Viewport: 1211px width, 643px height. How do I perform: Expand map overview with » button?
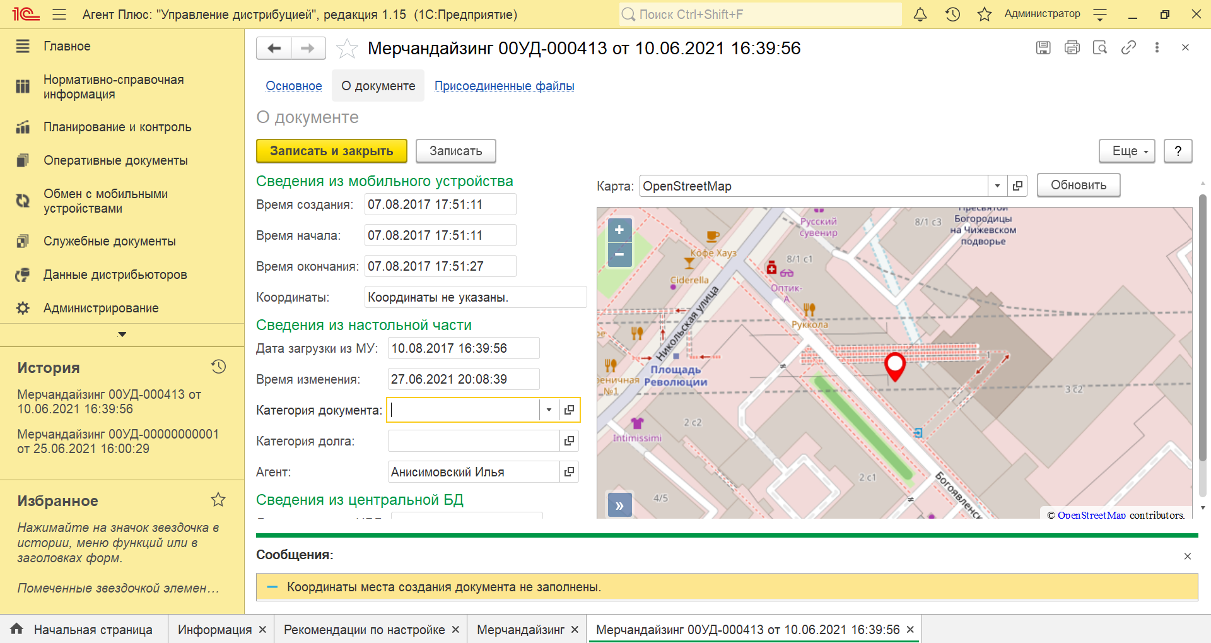pos(619,505)
